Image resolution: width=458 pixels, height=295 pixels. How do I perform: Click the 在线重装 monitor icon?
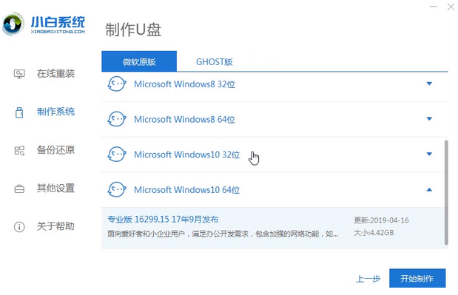(x=19, y=74)
